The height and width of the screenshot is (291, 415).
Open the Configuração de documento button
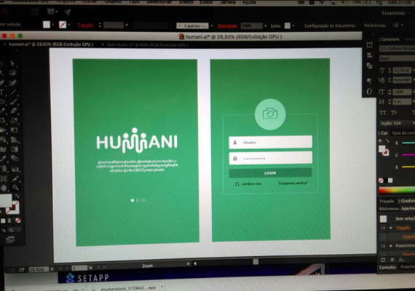[330, 25]
